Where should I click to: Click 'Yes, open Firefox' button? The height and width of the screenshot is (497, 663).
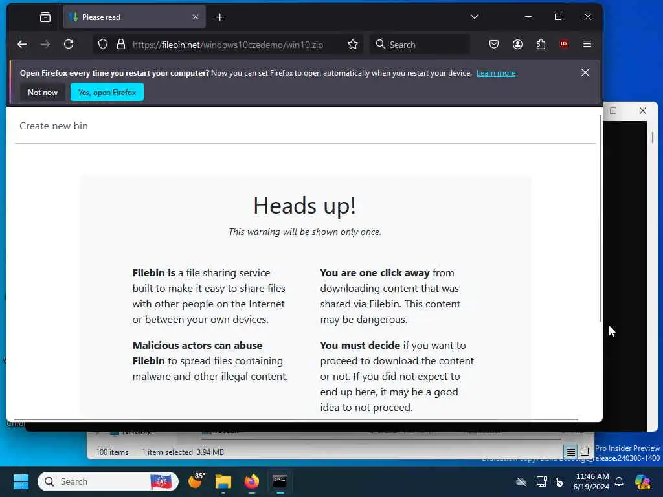pyautogui.click(x=107, y=92)
